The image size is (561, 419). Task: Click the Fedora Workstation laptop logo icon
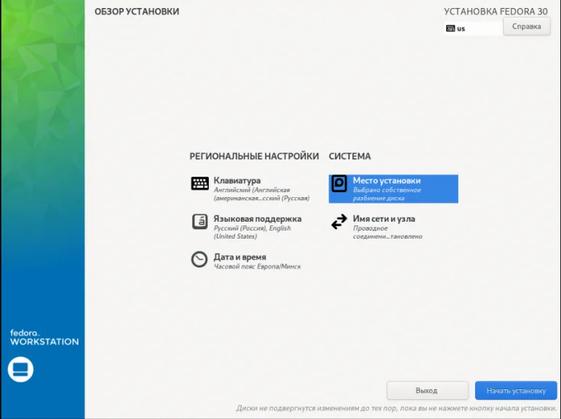20,370
